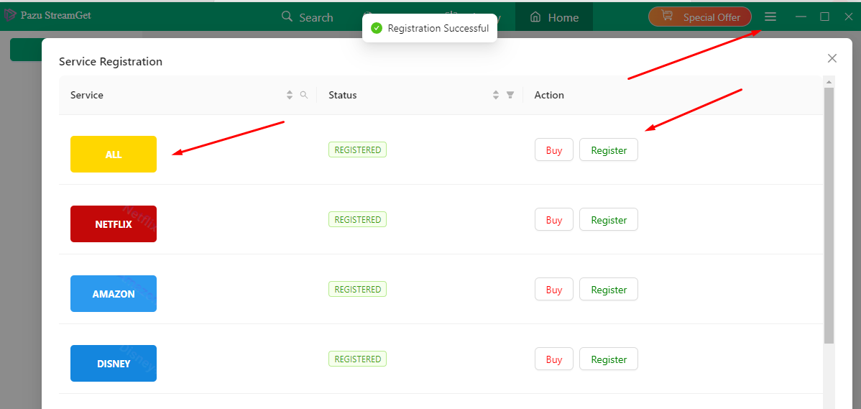Select the red NETFLIX service badge
This screenshot has height=409, width=861.
point(114,224)
